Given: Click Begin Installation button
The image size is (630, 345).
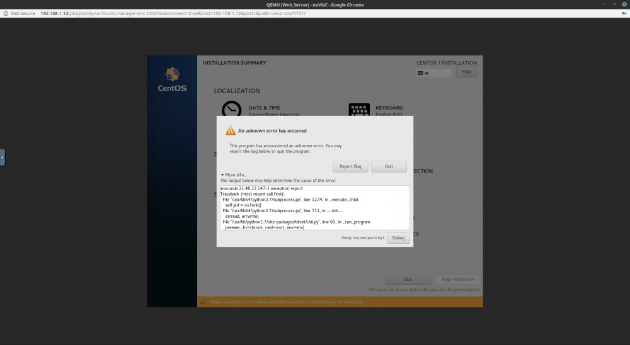Looking at the screenshot, I should click(457, 279).
